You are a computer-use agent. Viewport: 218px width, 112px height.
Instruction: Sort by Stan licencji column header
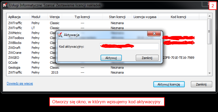click(x=117, y=17)
